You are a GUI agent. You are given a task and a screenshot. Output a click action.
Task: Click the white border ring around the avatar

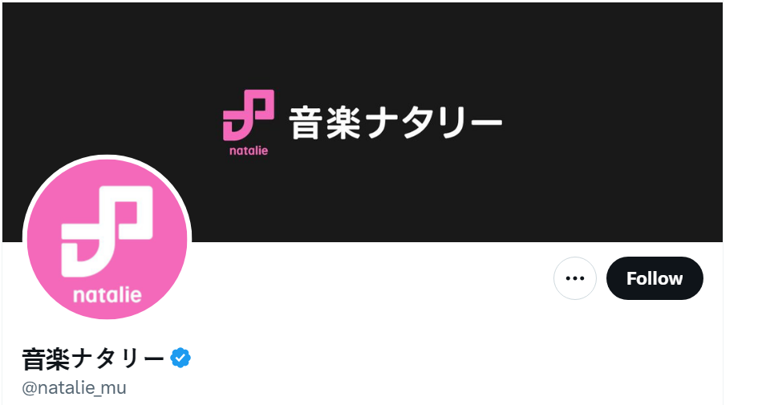tap(107, 157)
